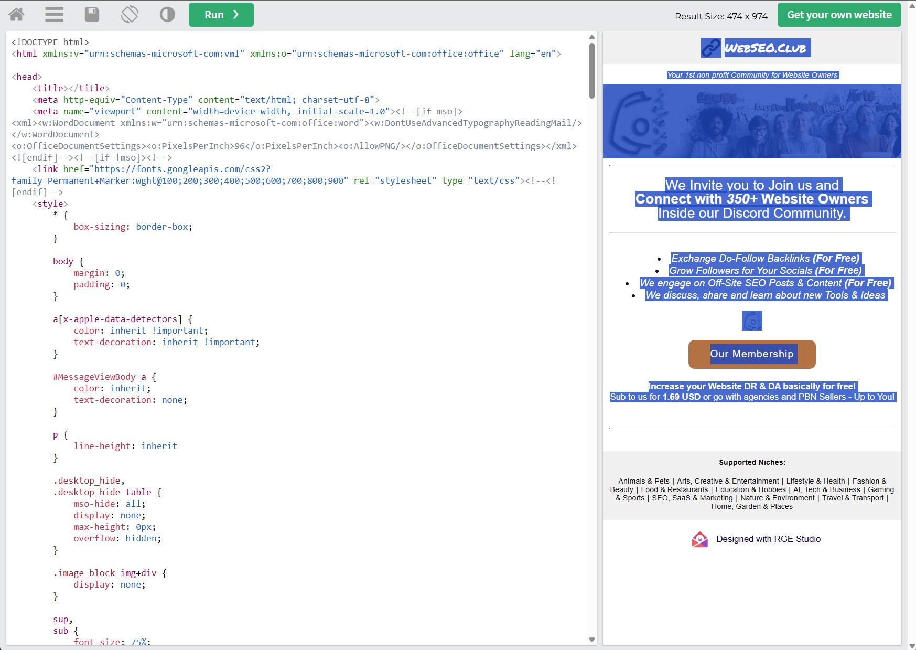Viewport: 916px width, 650px height.
Task: Click 'line-height: inherit' in the code
Action: [x=125, y=446]
